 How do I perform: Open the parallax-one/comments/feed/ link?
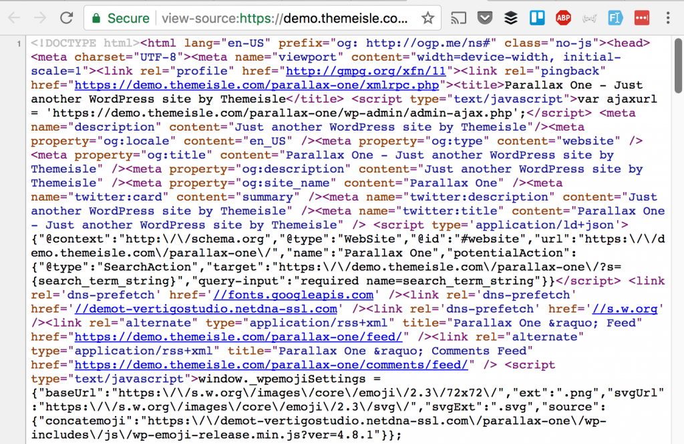(x=271, y=365)
